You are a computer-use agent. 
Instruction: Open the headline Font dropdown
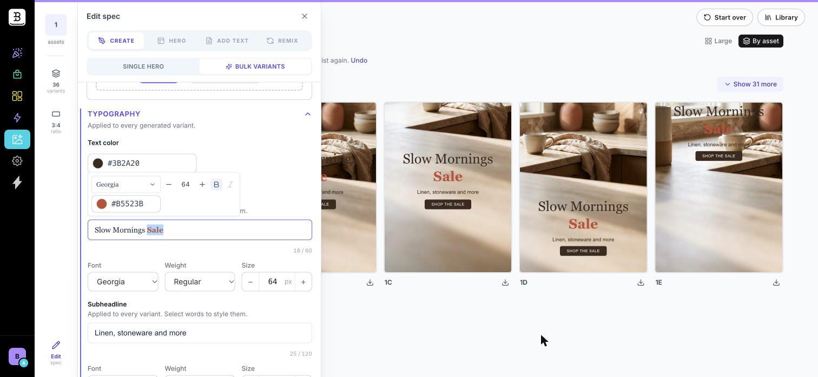[123, 282]
